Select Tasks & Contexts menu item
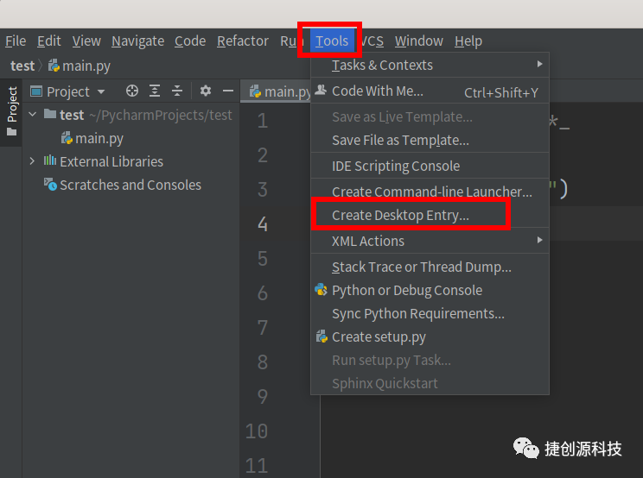The height and width of the screenshot is (478, 643). coord(430,65)
